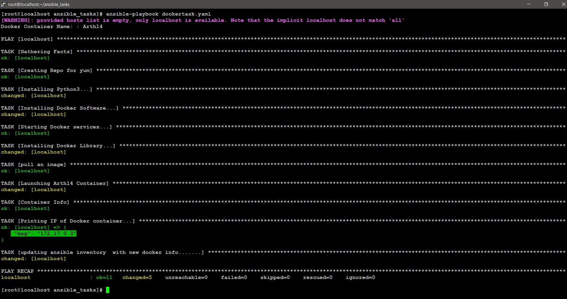
Task: Click TASK [pull an image]
Action: tap(33, 165)
